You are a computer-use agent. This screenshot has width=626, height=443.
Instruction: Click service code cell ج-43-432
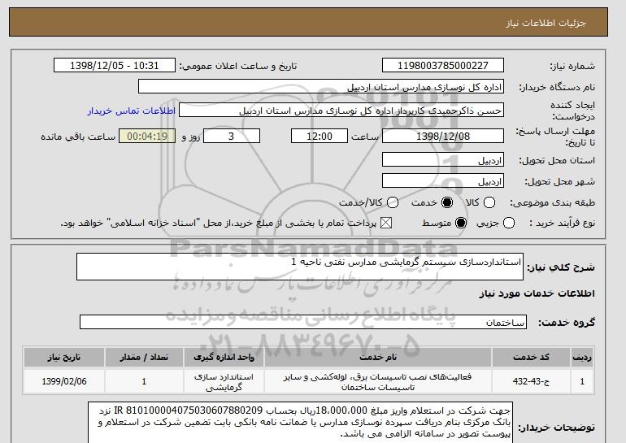[x=531, y=381]
